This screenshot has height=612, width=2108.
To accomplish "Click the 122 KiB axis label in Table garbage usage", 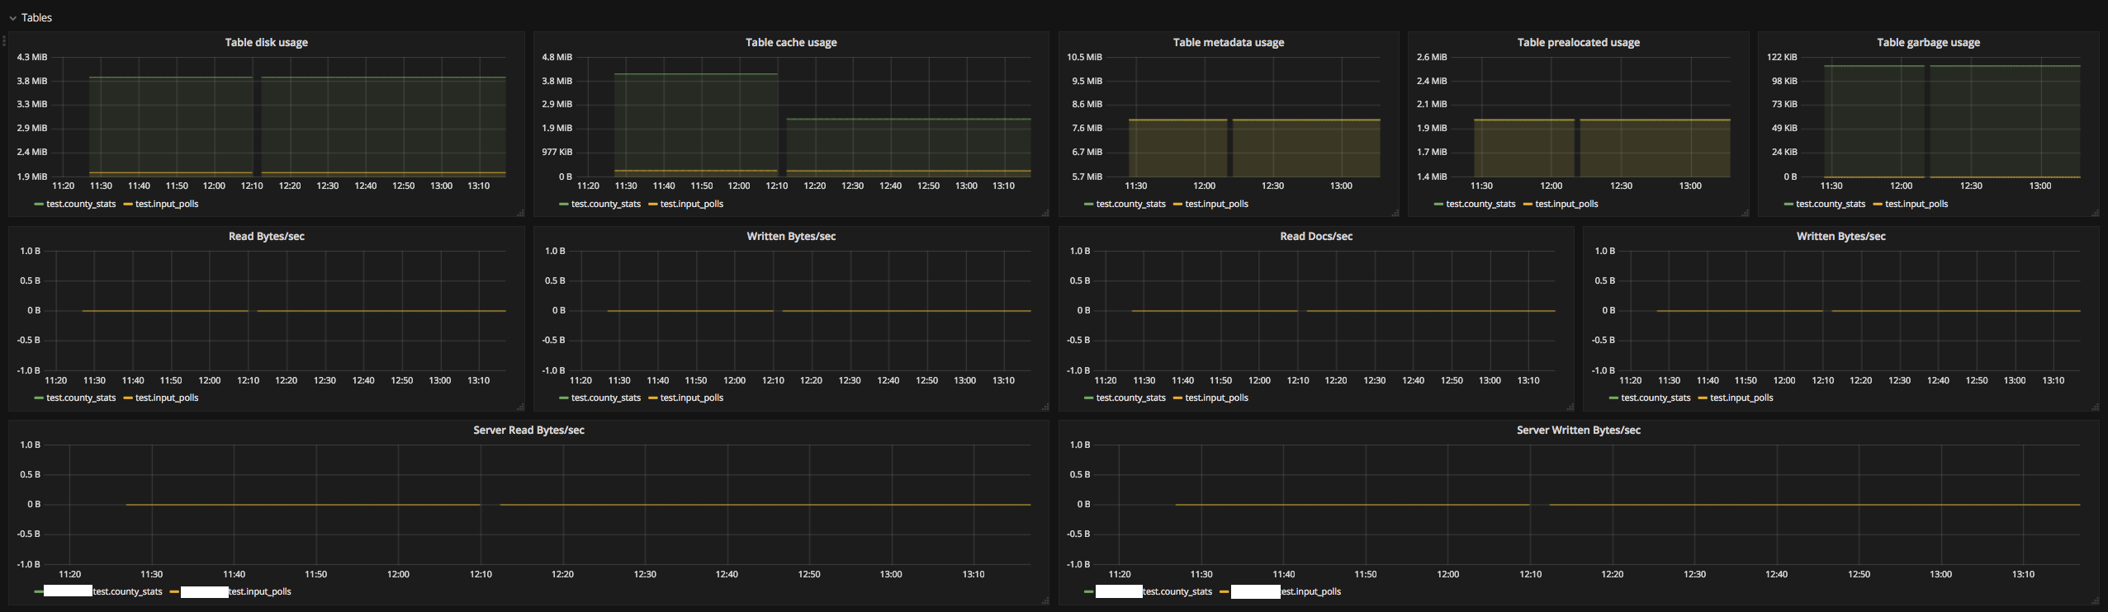I will pos(1782,57).
